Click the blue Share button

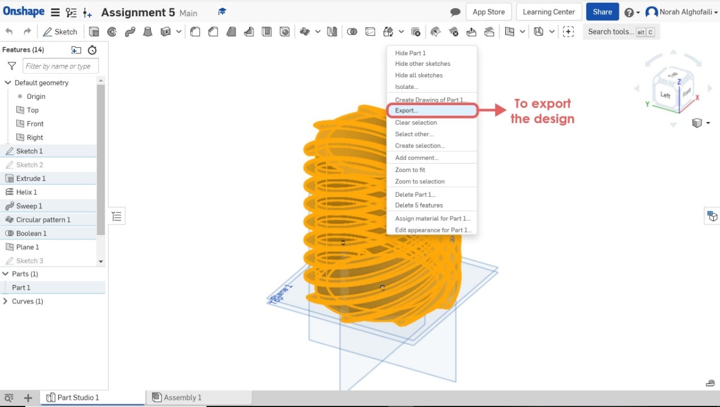(602, 12)
